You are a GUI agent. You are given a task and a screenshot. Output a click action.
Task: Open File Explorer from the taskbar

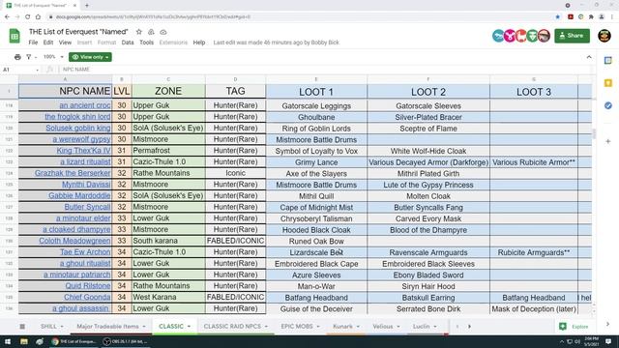coord(24,341)
